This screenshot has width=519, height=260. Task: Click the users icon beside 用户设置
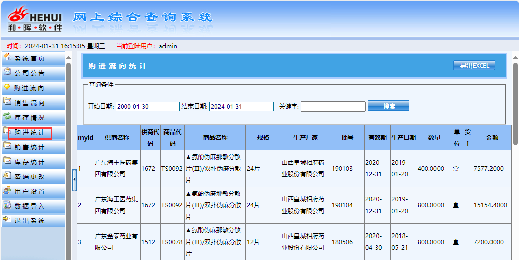click(7, 190)
